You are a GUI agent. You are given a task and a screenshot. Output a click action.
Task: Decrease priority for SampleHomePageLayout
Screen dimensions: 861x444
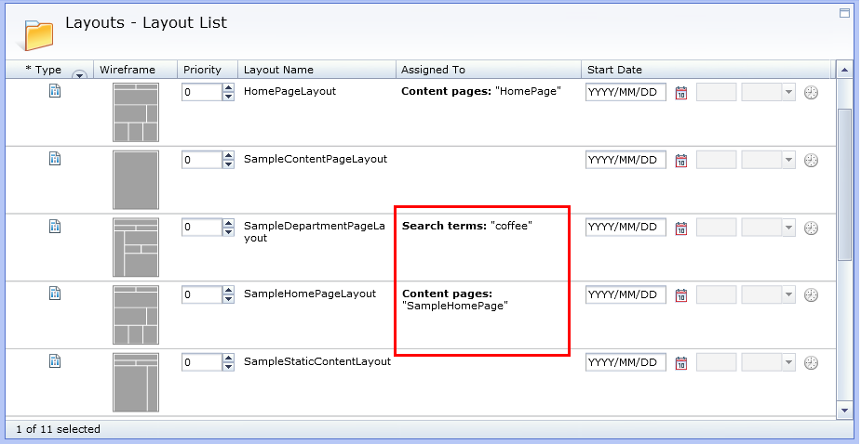pos(228,299)
